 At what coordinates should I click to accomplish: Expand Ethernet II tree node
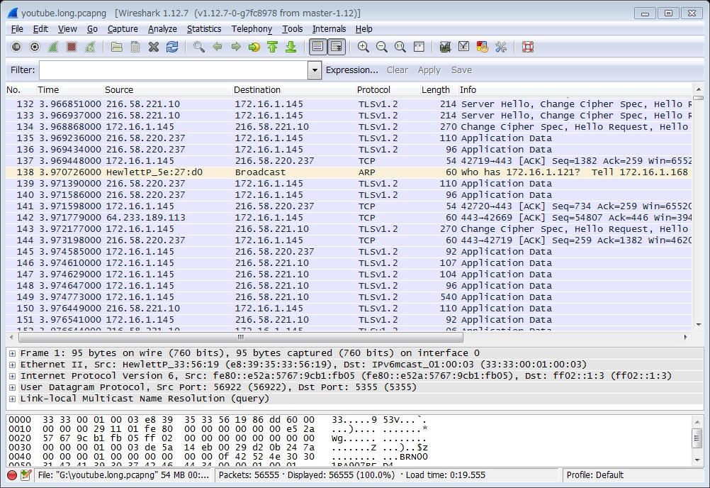tap(12, 365)
